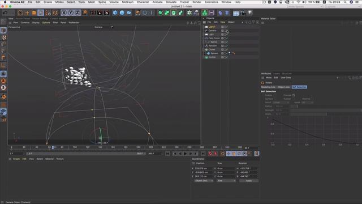The width and height of the screenshot is (362, 204).
Task: Open the Edit Render Settings icon
Action: [106, 12]
